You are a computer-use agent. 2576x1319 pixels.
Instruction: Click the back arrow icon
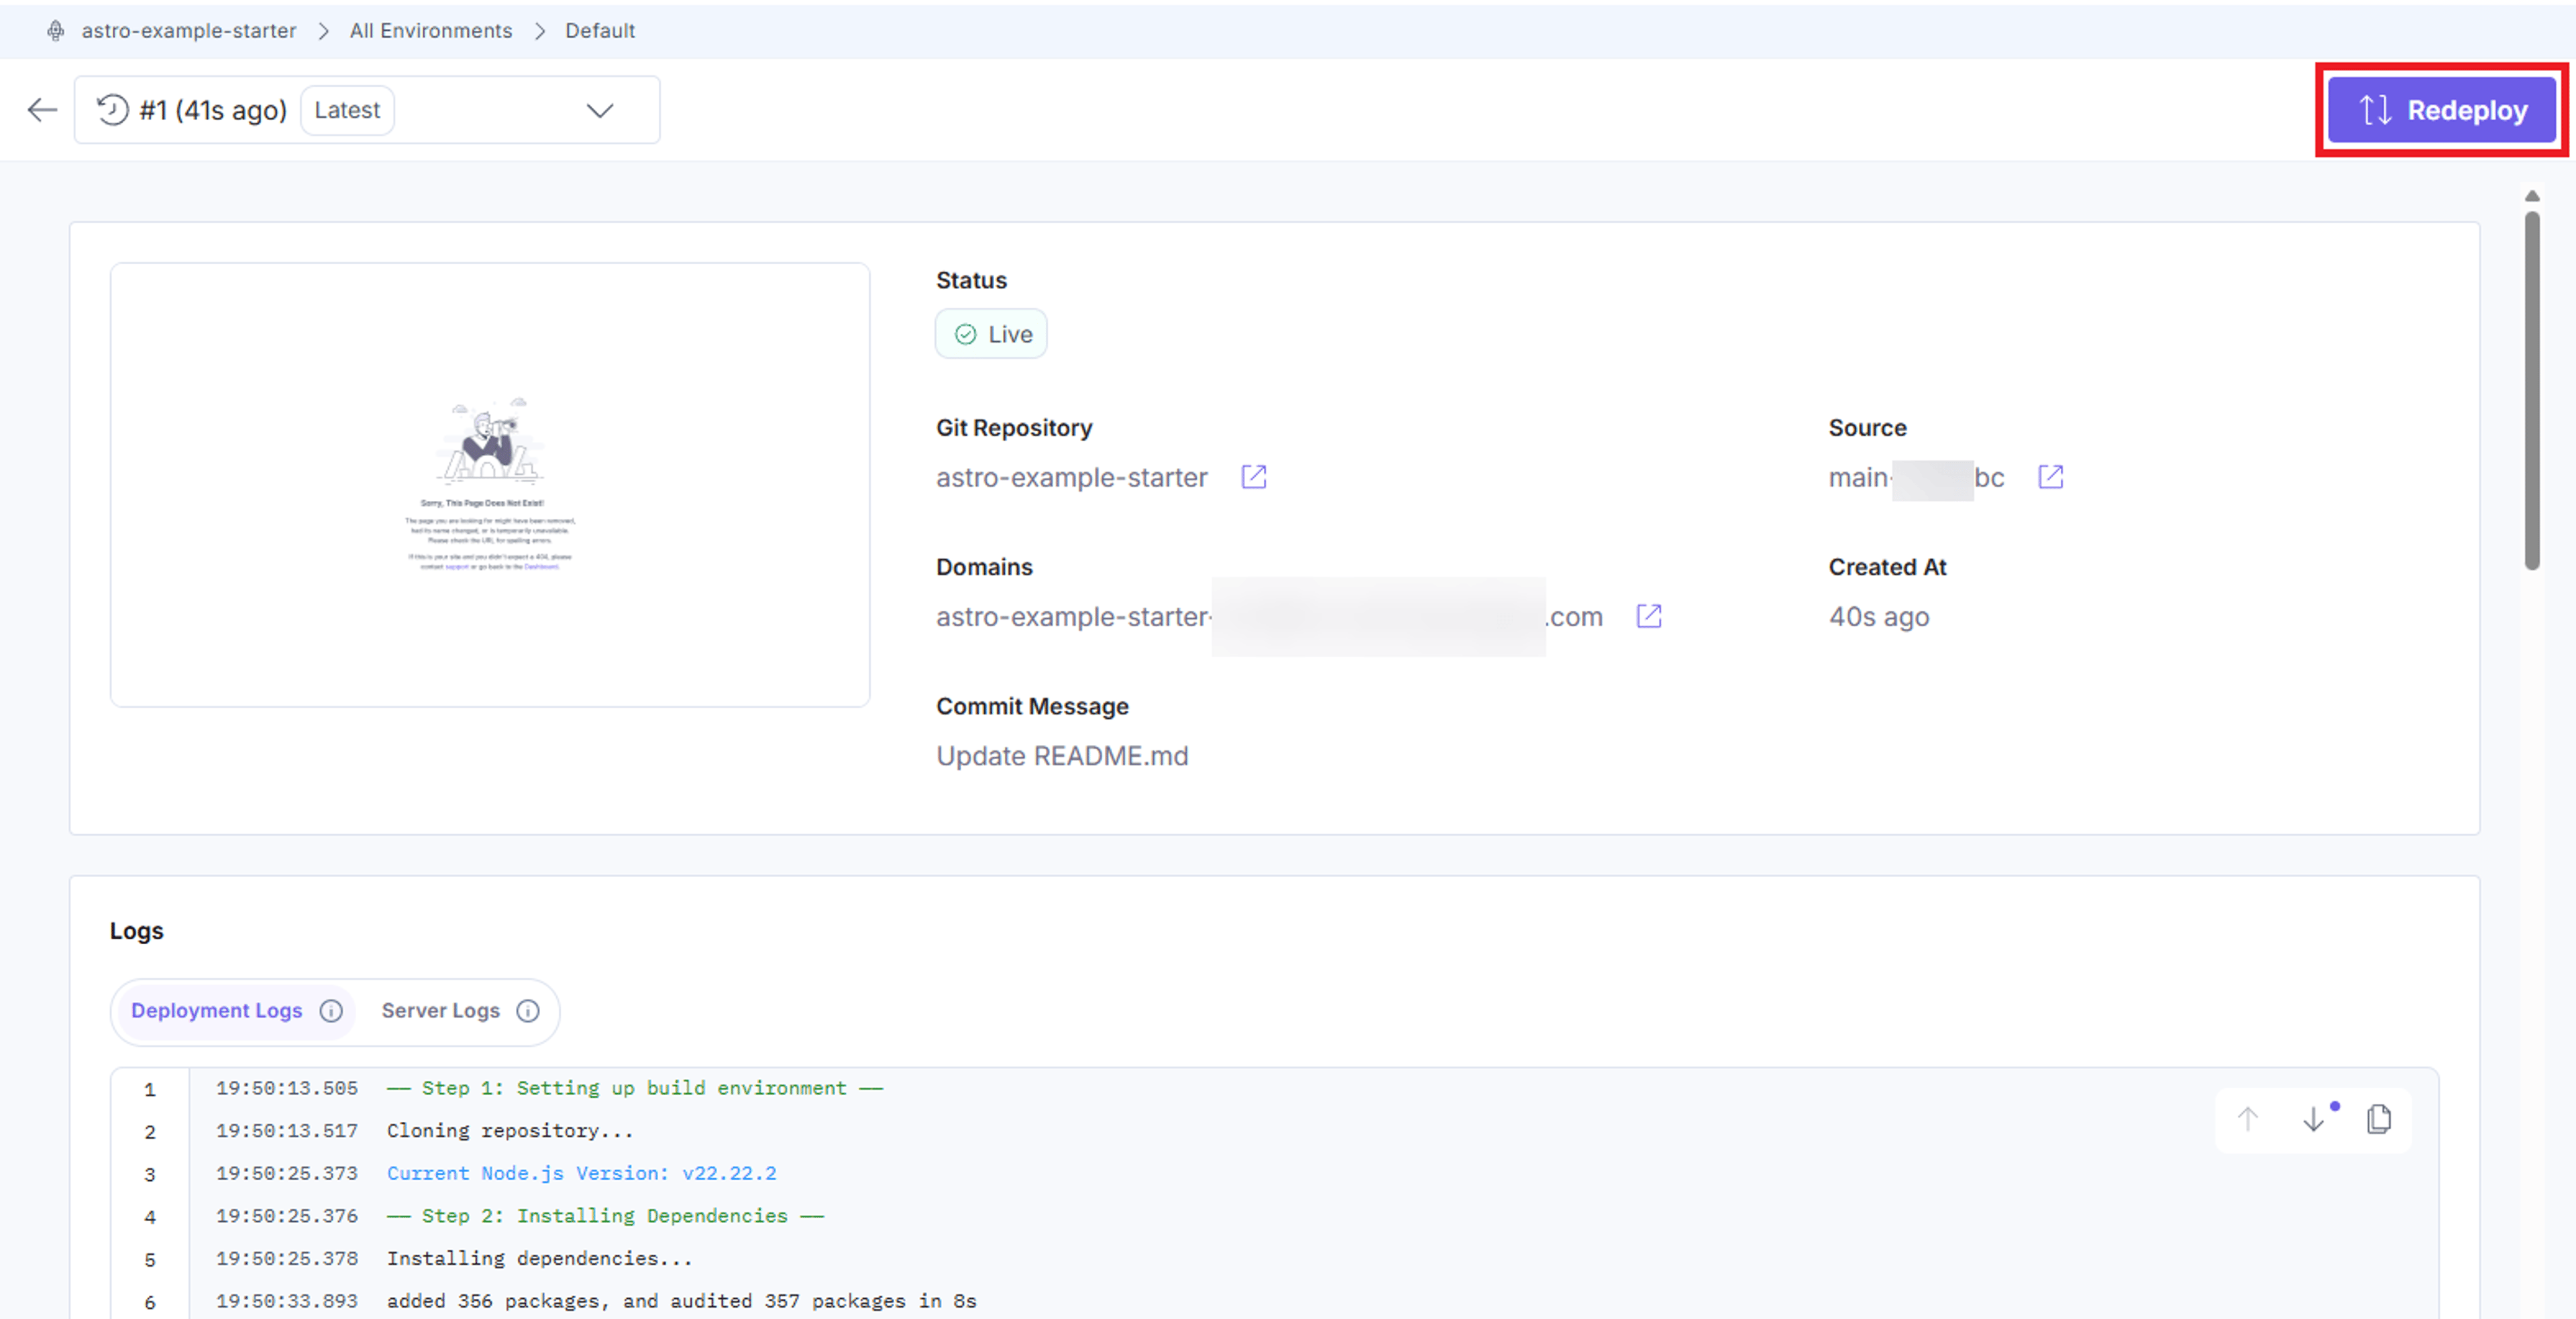coord(42,110)
